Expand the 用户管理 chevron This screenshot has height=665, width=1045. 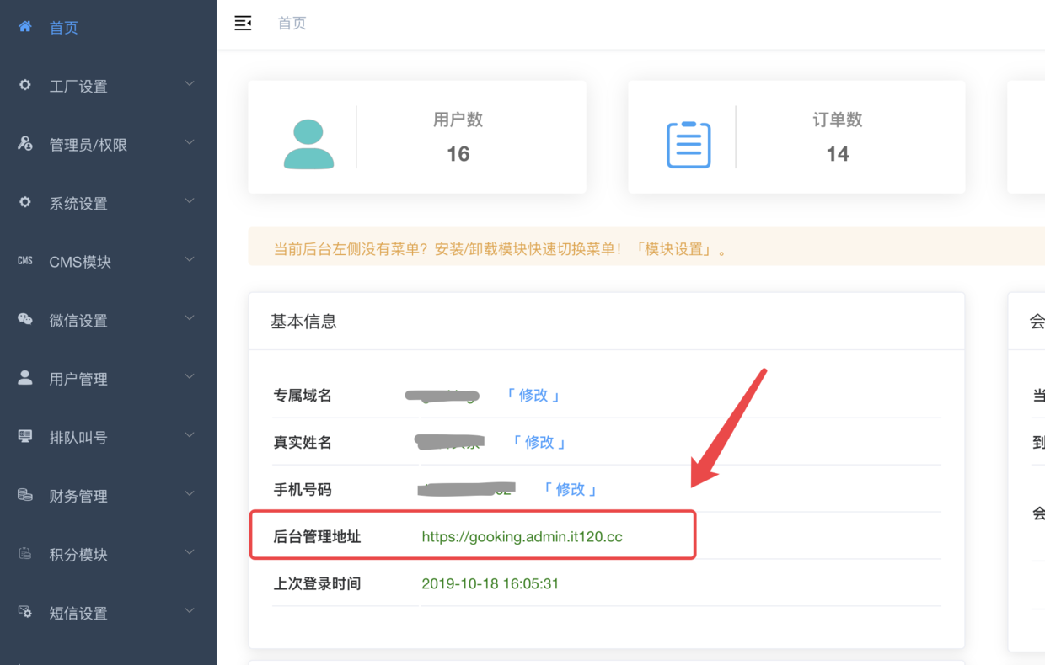coord(190,376)
